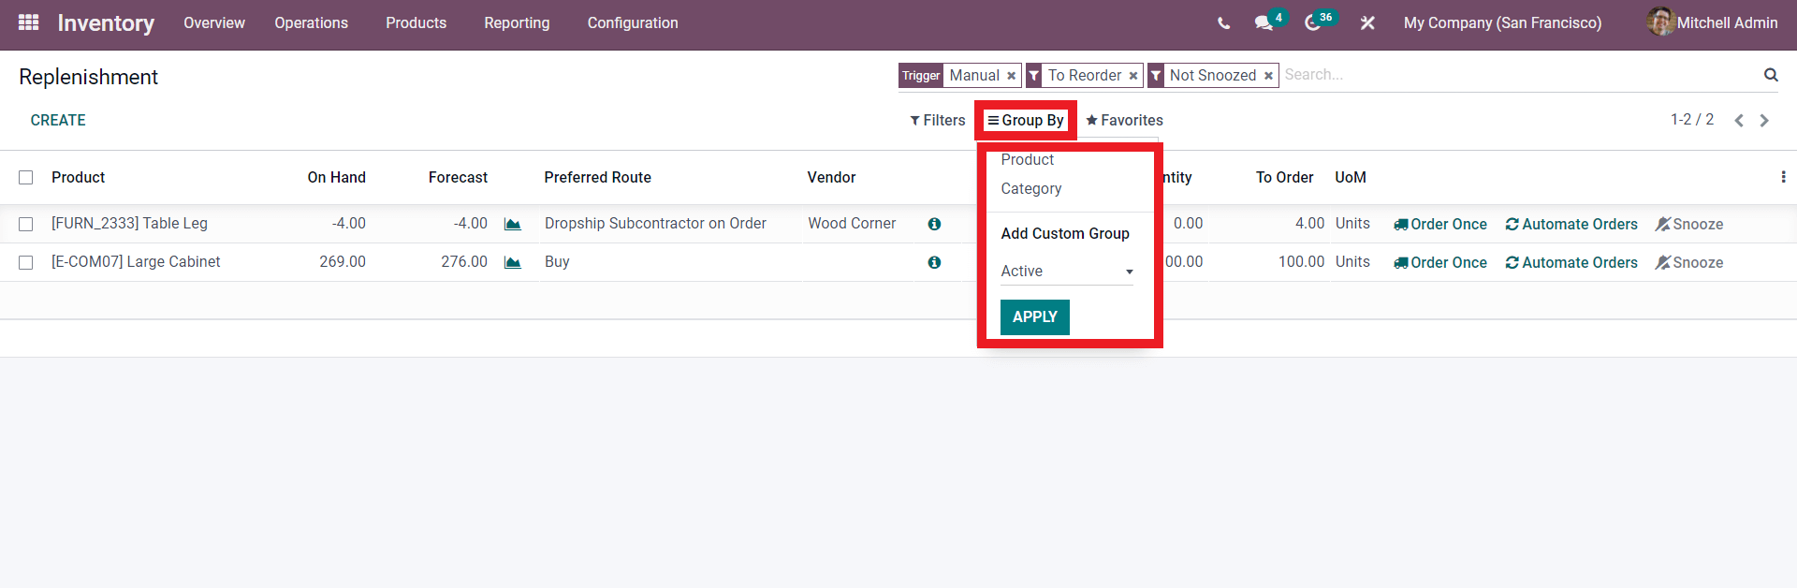The height and width of the screenshot is (588, 1797).
Task: Click the forecast graph icon for Table Leg
Action: click(x=512, y=224)
